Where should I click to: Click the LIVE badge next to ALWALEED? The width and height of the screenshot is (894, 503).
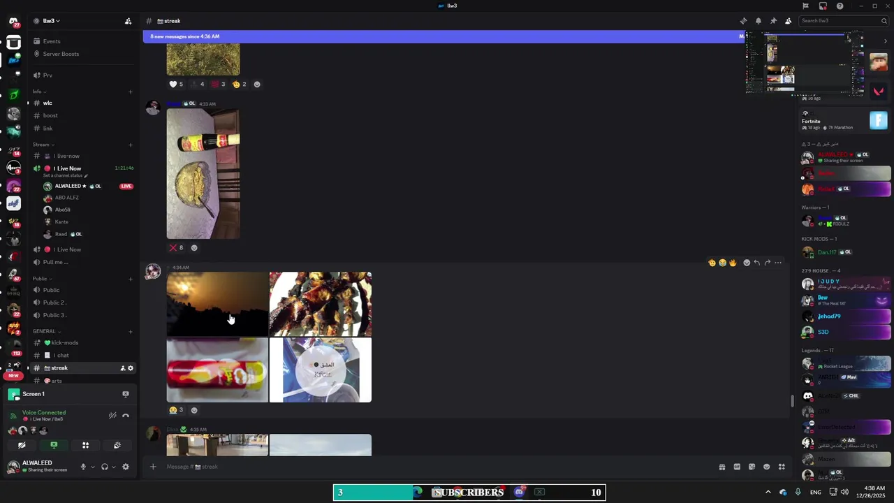[126, 187]
